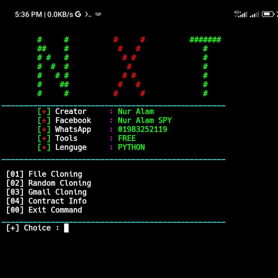Tap the cursor after Choice prompt
The width and height of the screenshot is (278, 278).
[x=66, y=228]
